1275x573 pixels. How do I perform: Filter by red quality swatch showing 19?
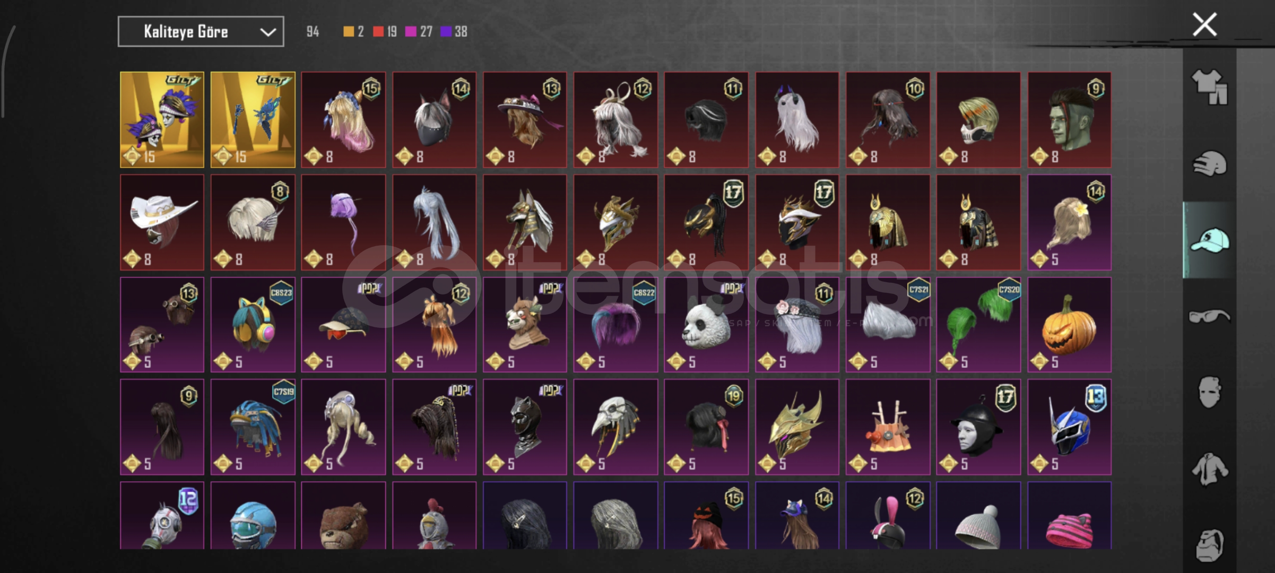click(x=385, y=32)
